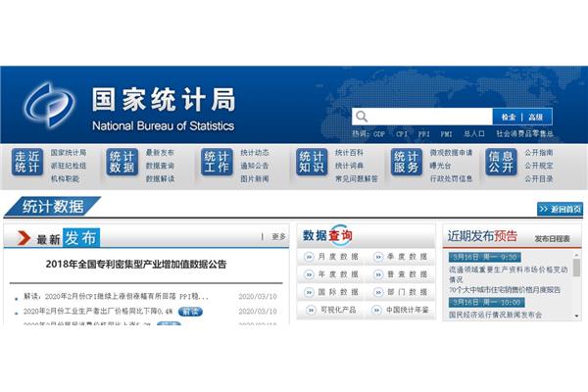The height and width of the screenshot is (392, 588).
Task: Open 机构职能 submenu link
Action: click(65, 178)
